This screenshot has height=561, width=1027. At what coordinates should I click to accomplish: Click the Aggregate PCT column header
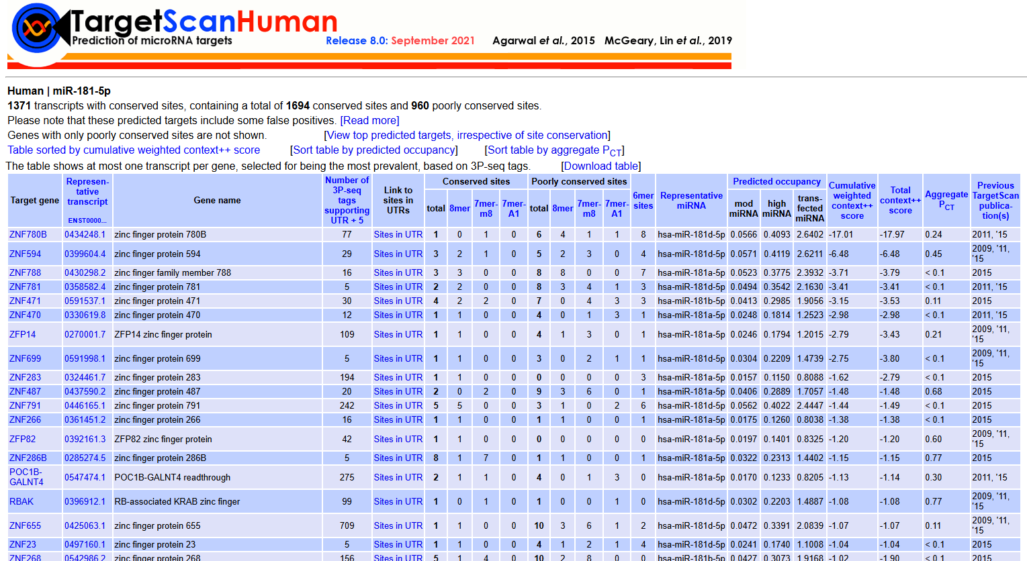click(946, 200)
